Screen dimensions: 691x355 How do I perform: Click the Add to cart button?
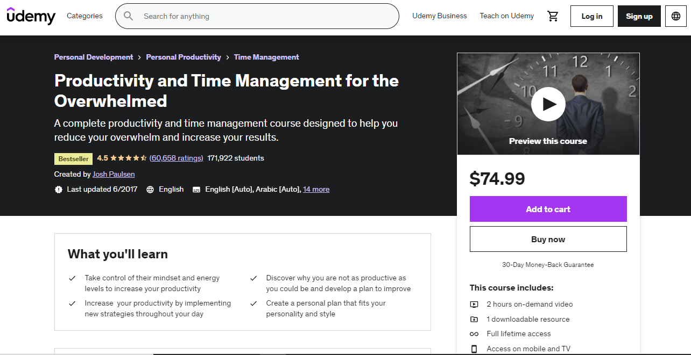(548, 209)
